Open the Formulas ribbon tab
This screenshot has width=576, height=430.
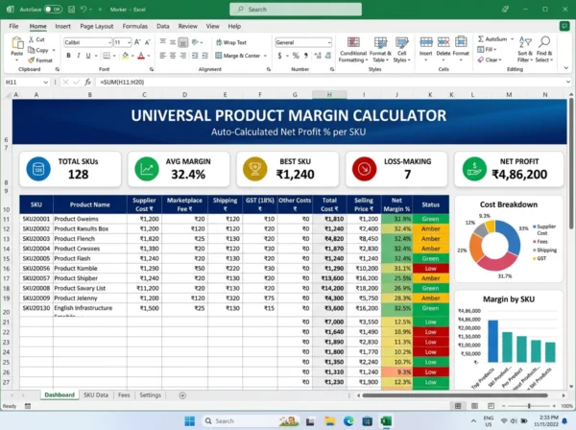(134, 26)
